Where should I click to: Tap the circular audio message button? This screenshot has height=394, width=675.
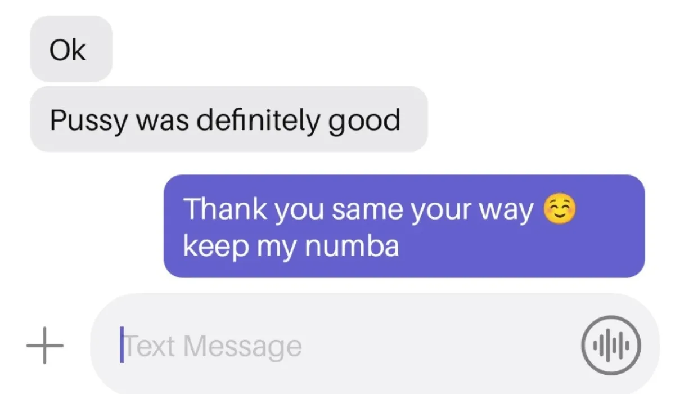pos(611,344)
